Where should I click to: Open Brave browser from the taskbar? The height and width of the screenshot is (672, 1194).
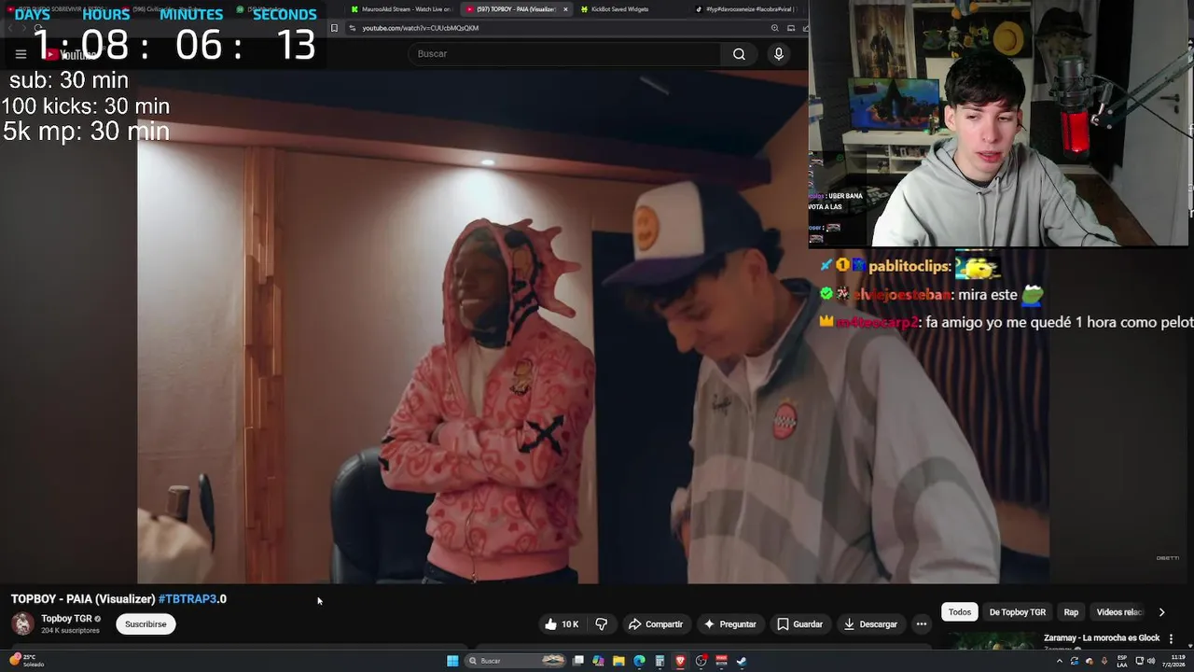pyautogui.click(x=680, y=661)
